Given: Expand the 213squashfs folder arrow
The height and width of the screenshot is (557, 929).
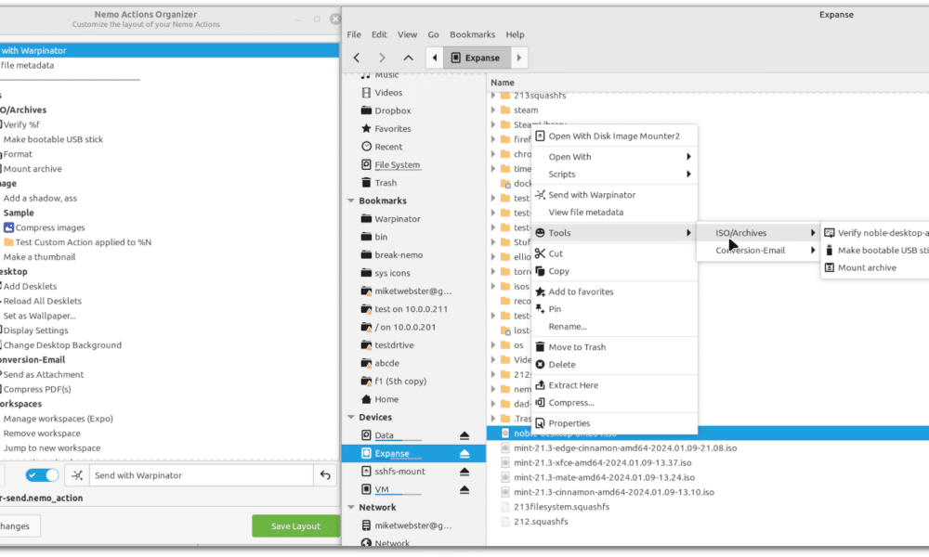Looking at the screenshot, I should pyautogui.click(x=493, y=96).
